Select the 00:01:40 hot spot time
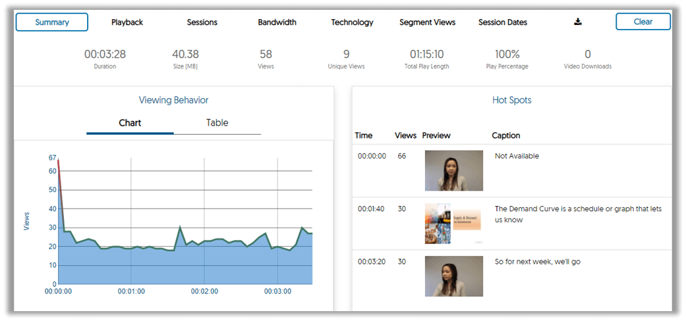Viewport: 686px width, 321px height. tap(371, 209)
